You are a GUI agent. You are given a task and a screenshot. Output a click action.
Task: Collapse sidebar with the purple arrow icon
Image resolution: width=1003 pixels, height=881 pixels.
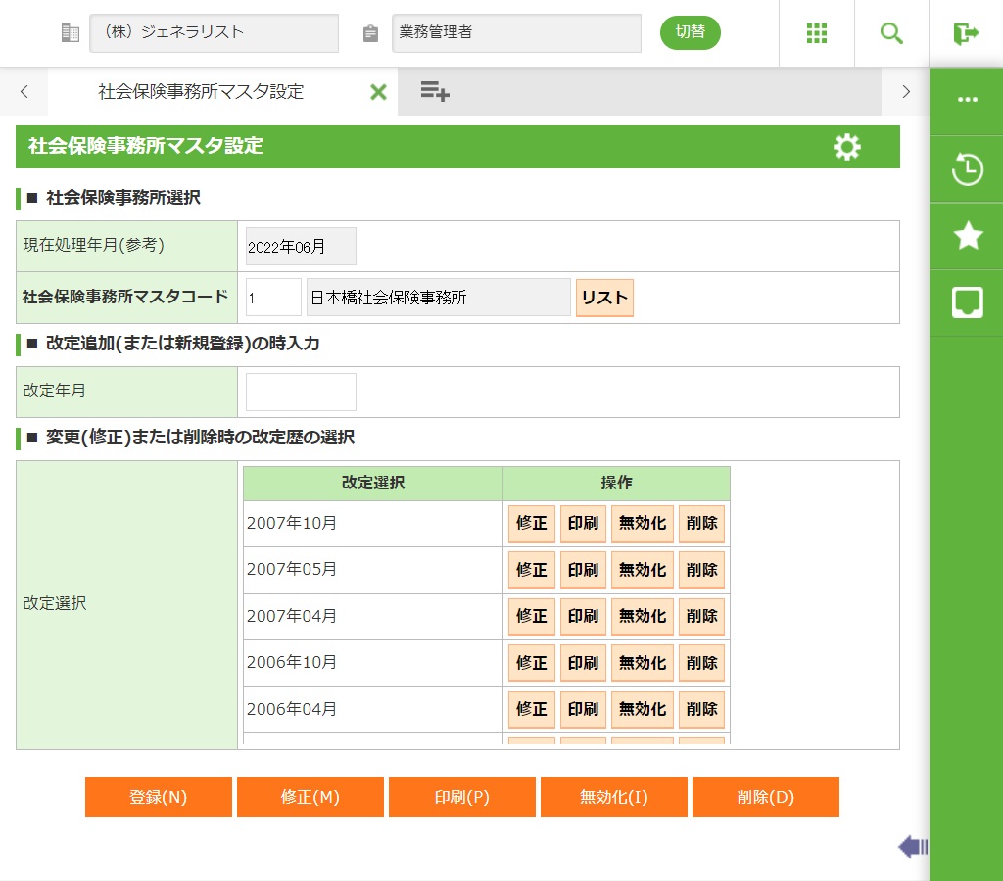coord(913,847)
